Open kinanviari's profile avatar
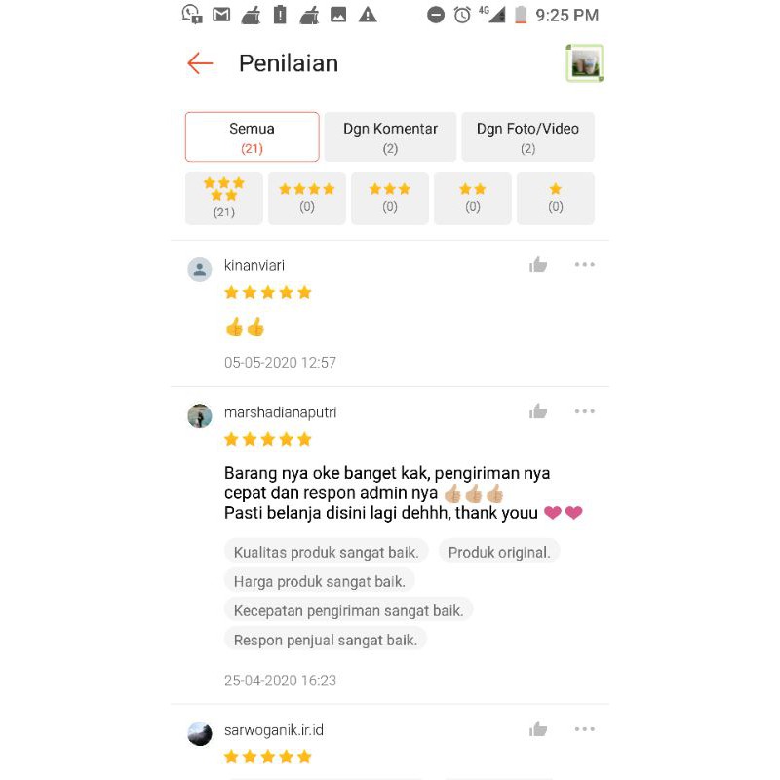This screenshot has height=780, width=780. 200,270
